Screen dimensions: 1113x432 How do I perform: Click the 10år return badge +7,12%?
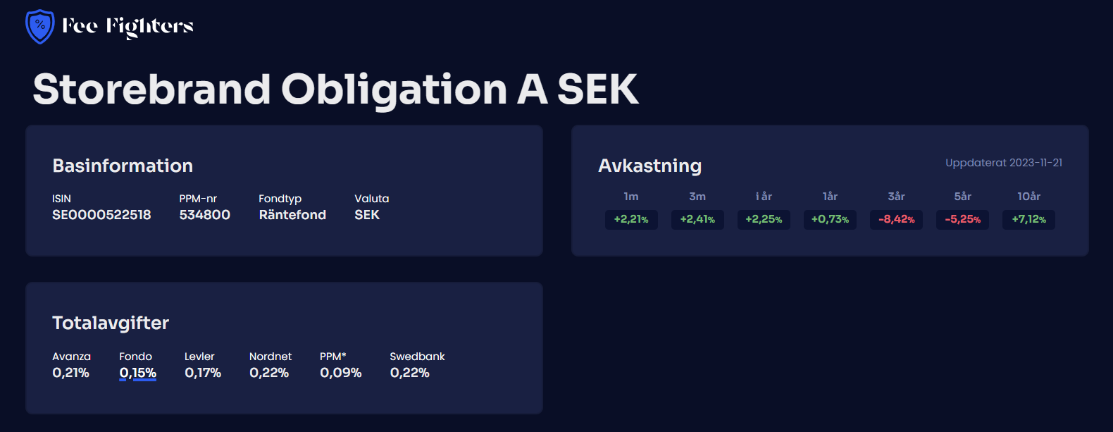[1028, 219]
